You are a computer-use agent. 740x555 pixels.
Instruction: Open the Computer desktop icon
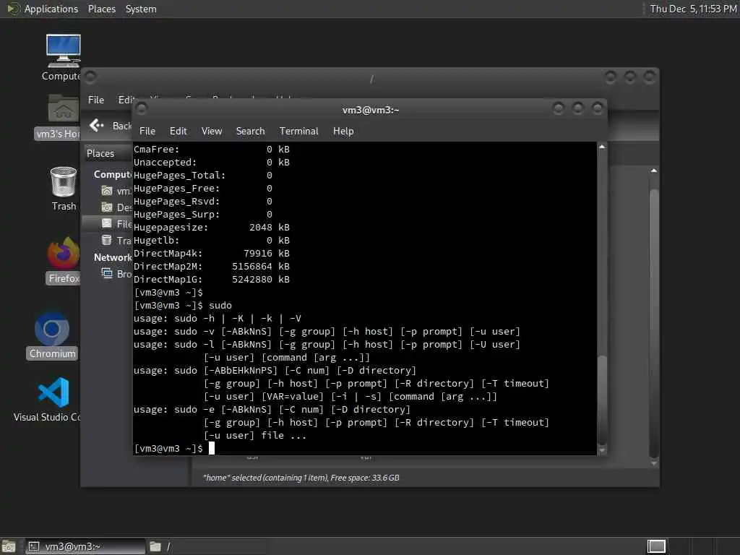[x=64, y=51]
